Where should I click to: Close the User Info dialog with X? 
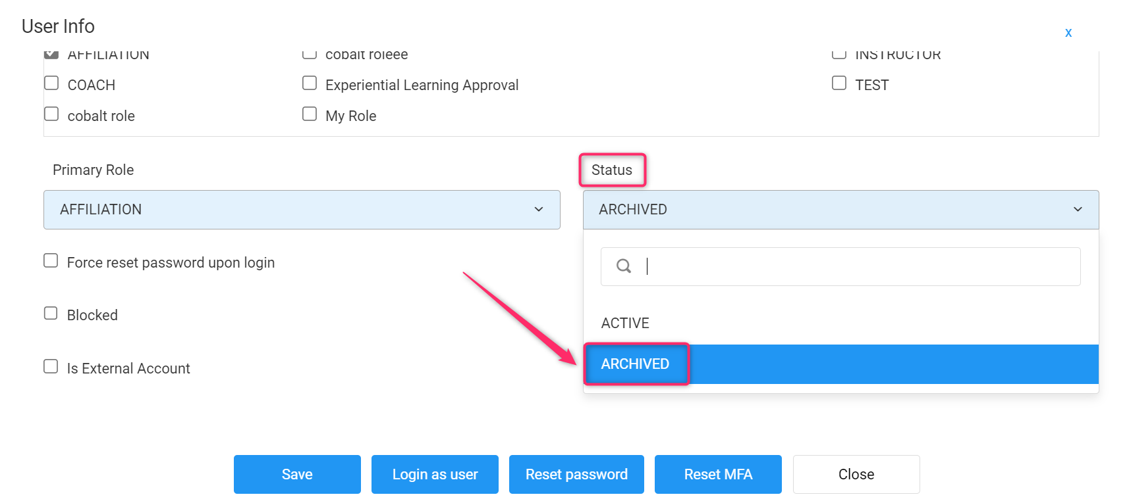point(1068,32)
